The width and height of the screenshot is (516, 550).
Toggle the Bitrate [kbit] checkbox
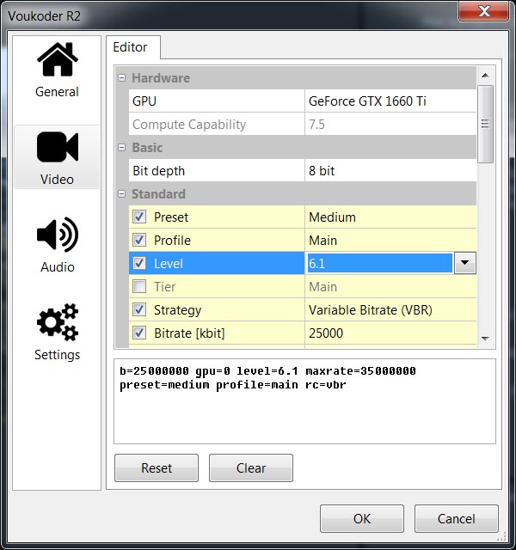[x=139, y=333]
